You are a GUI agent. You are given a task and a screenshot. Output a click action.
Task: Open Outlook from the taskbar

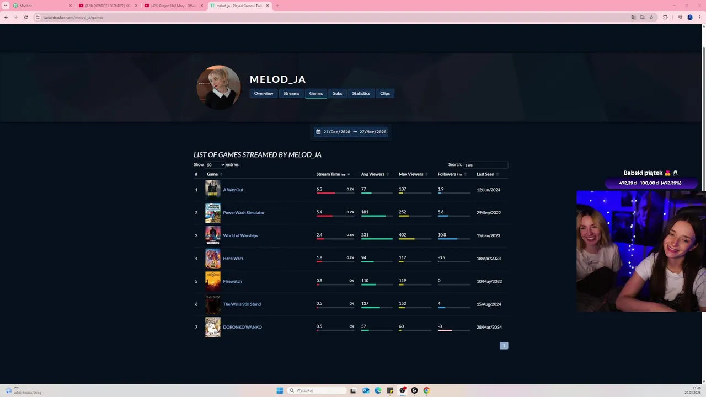coord(366,390)
